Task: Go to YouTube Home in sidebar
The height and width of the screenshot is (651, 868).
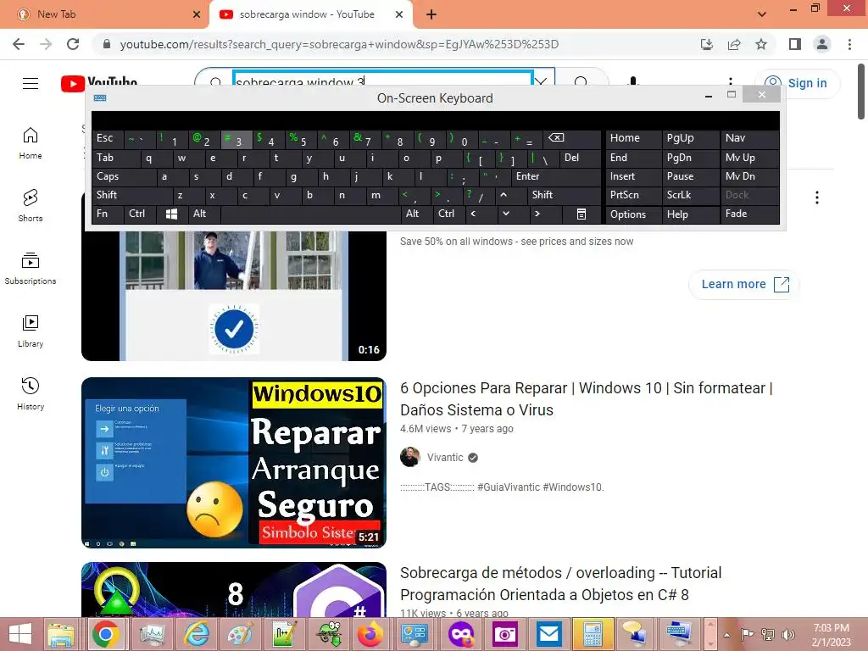Action: [31, 143]
